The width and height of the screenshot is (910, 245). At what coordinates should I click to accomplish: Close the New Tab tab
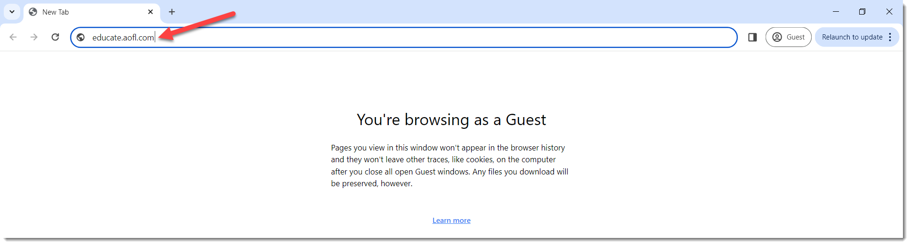point(150,12)
